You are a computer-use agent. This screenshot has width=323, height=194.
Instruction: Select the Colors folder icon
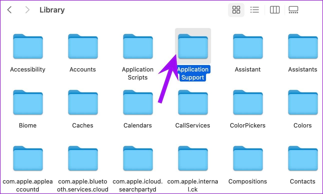[303, 102]
